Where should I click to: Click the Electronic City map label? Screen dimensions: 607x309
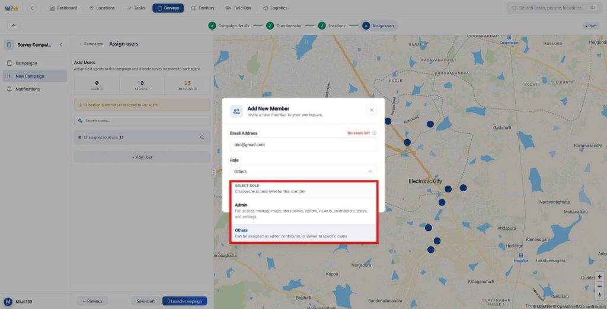pos(425,181)
